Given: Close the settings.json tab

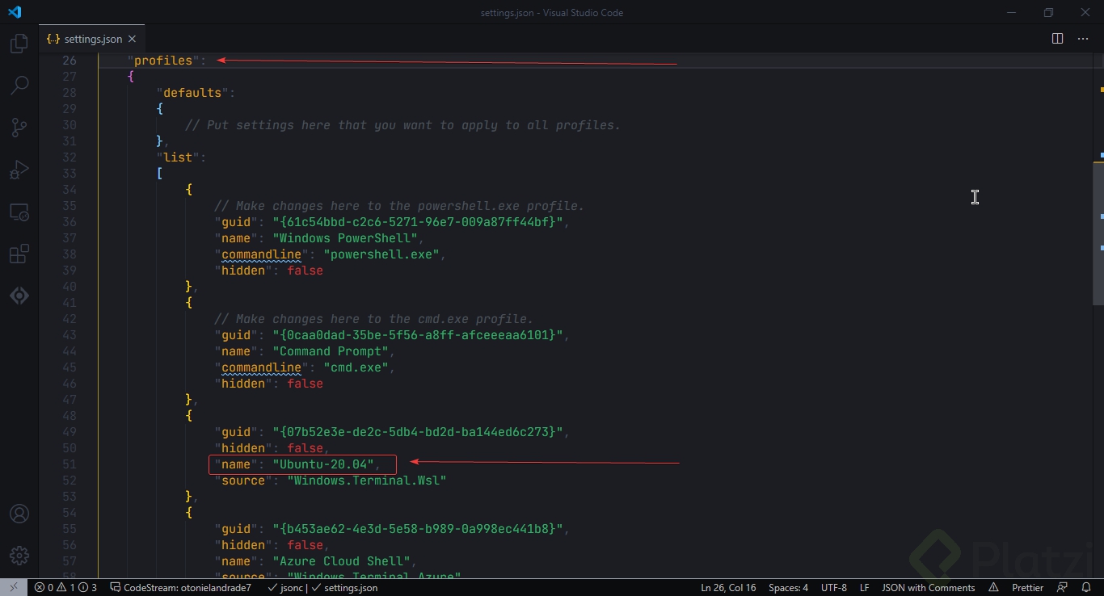Looking at the screenshot, I should (132, 39).
